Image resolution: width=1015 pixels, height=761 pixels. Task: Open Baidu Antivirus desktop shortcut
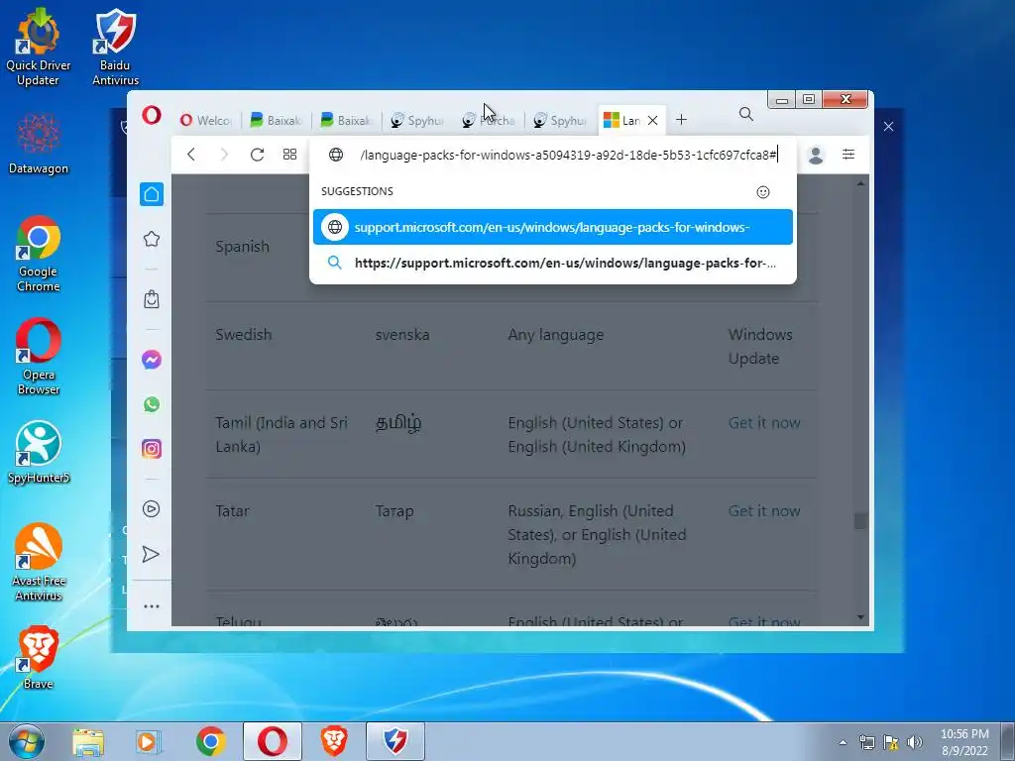click(x=115, y=47)
